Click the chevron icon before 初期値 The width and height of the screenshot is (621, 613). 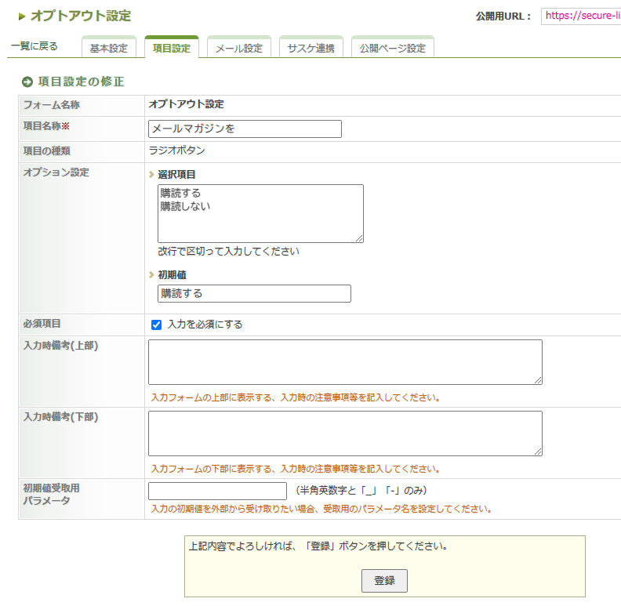tap(151, 275)
